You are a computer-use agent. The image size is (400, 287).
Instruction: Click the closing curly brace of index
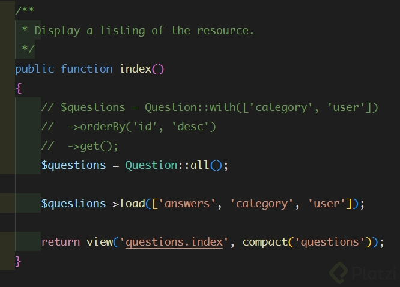(19, 261)
